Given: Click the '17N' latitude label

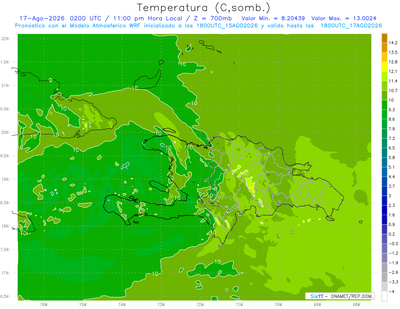Looking at the screenshot, I should [x=5, y=273].
